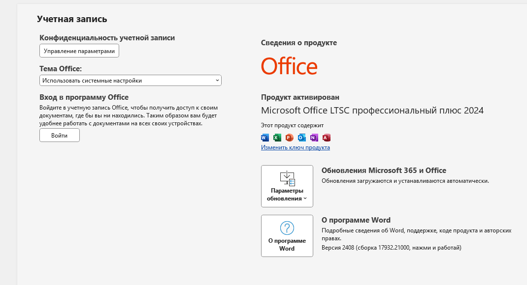Screen dimensions: 527x285
Task: Click the PowerPoint app icon
Action: 290,138
